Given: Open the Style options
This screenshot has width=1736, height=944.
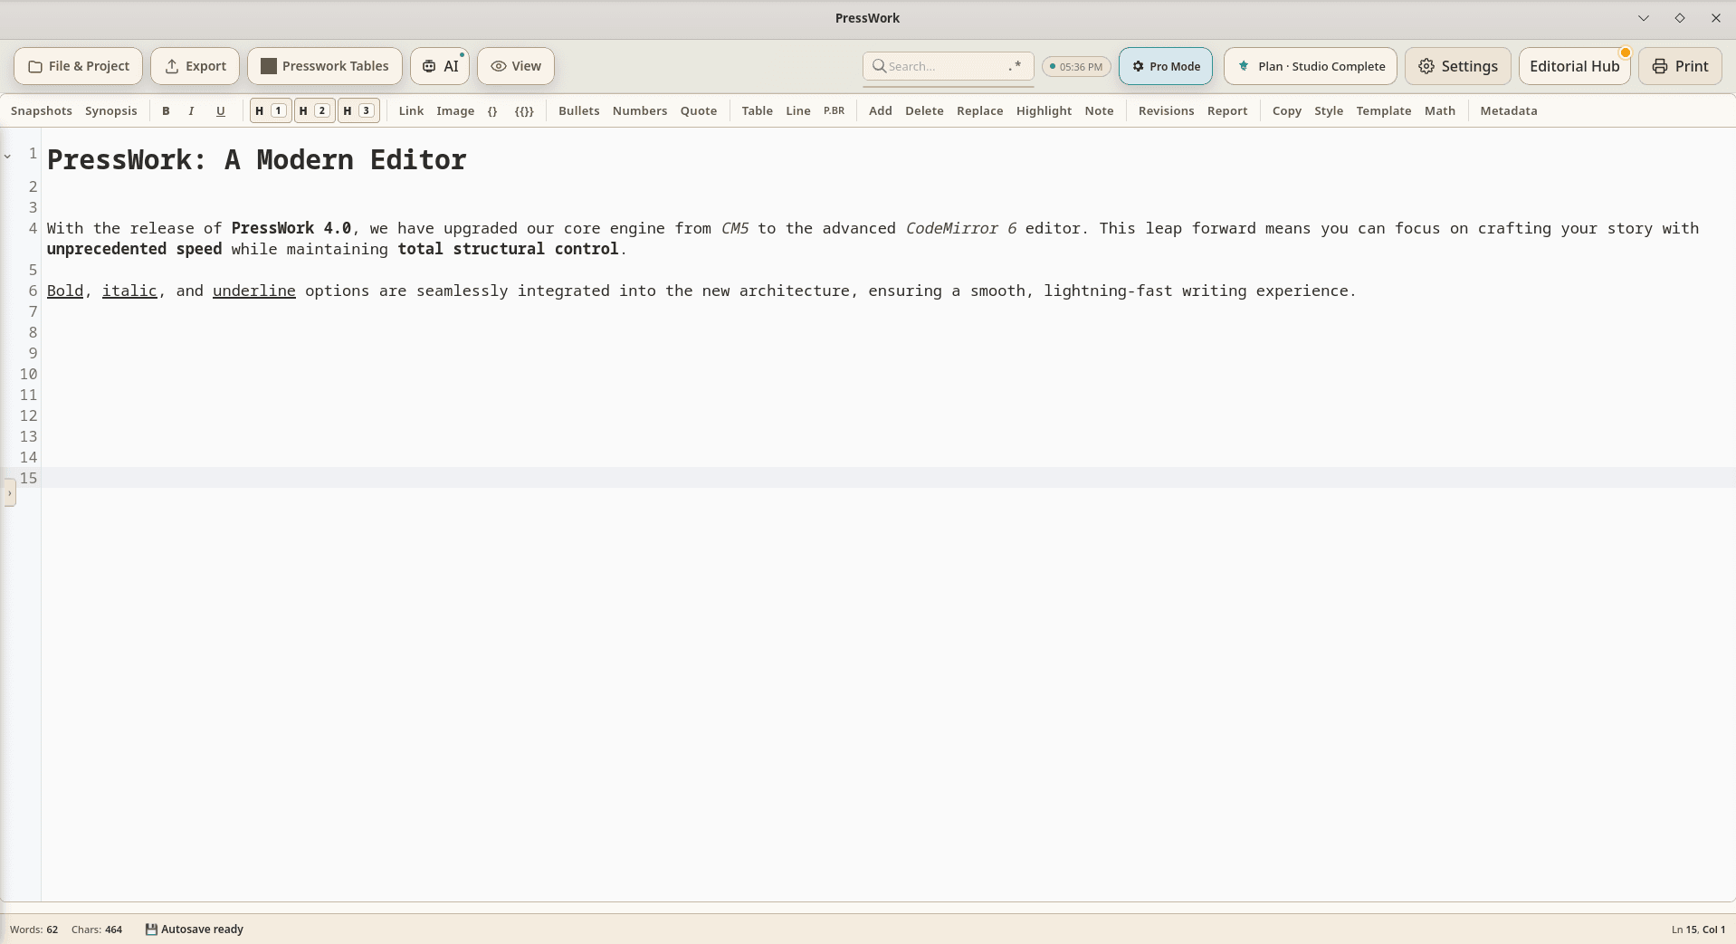Looking at the screenshot, I should tap(1329, 110).
